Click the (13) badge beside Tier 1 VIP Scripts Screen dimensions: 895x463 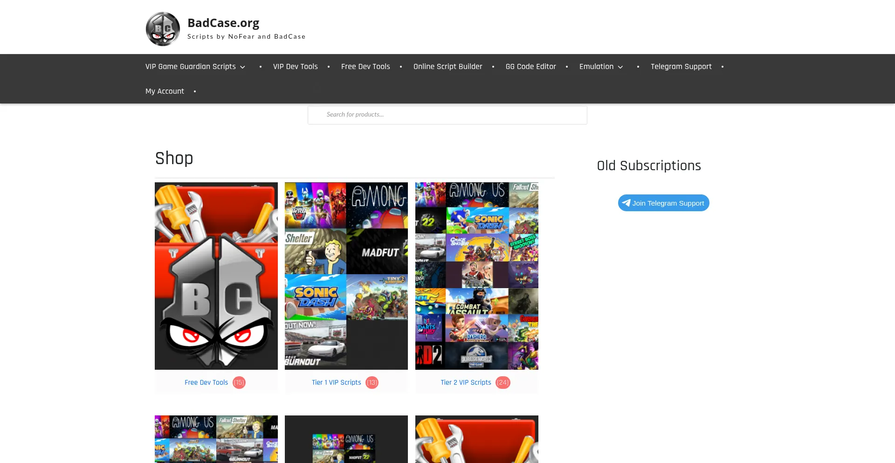tap(372, 382)
